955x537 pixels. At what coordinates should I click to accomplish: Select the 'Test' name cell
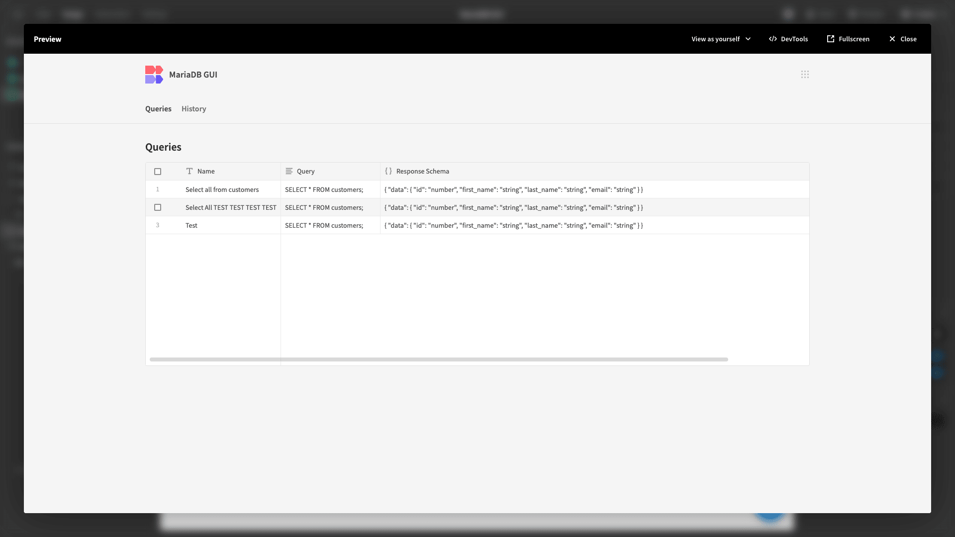pyautogui.click(x=231, y=225)
